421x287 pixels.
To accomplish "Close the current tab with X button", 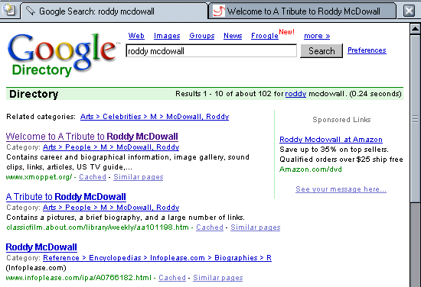I will click(409, 11).
